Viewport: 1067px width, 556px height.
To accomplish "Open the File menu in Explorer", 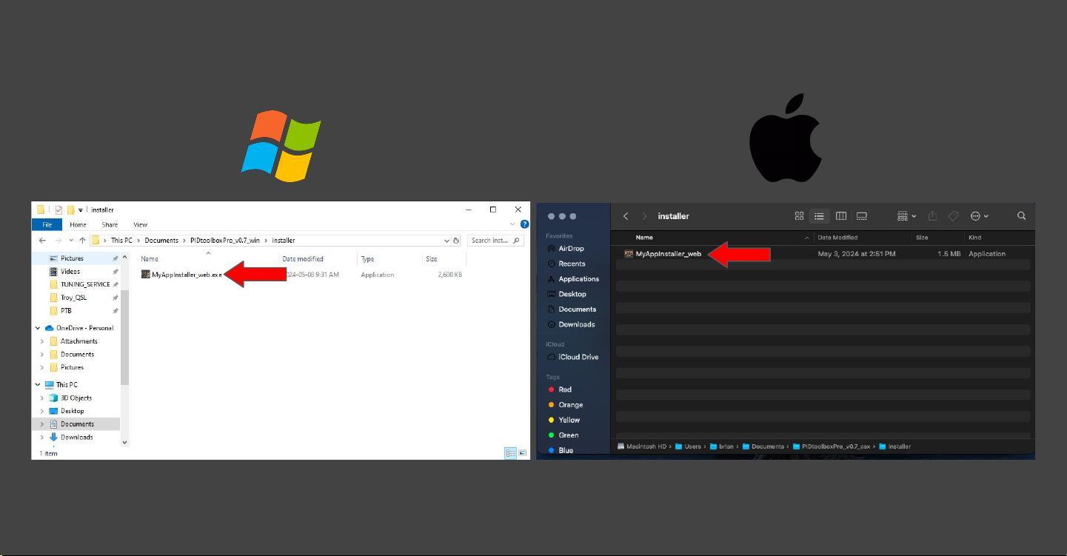I will click(47, 224).
